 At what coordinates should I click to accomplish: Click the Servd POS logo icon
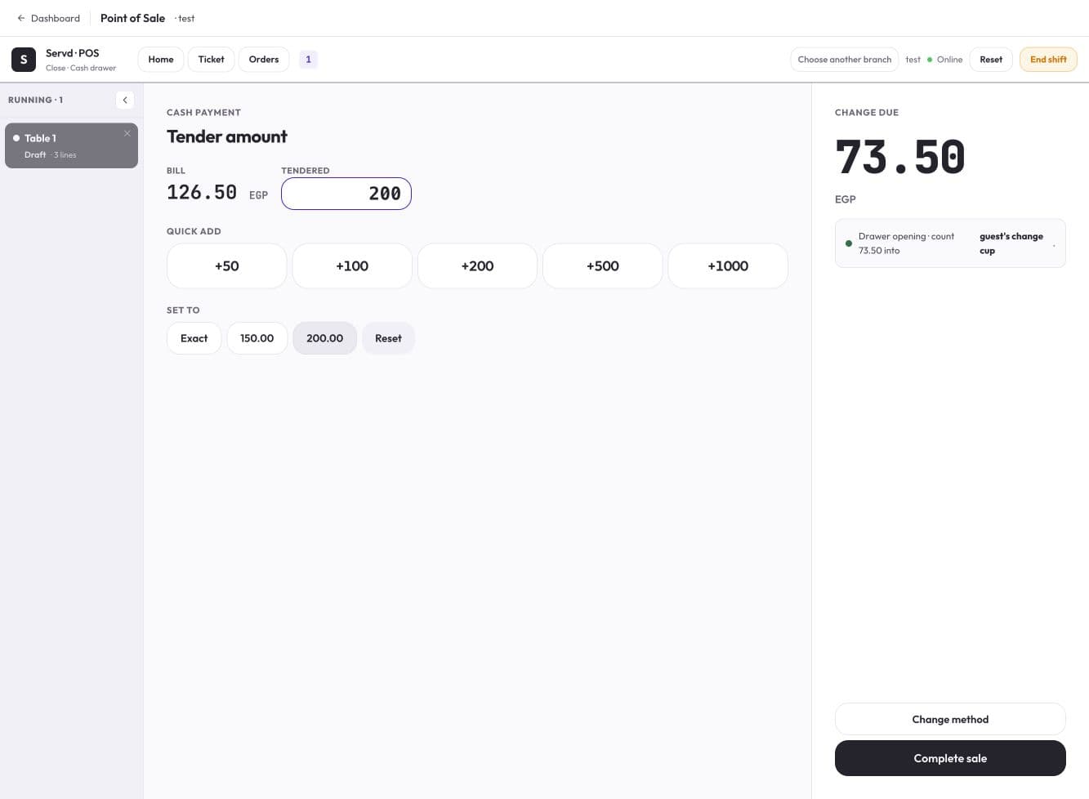click(x=24, y=60)
